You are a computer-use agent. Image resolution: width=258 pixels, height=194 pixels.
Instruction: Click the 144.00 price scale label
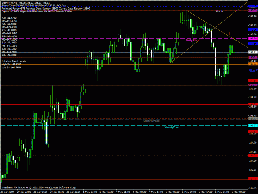(x=253, y=161)
